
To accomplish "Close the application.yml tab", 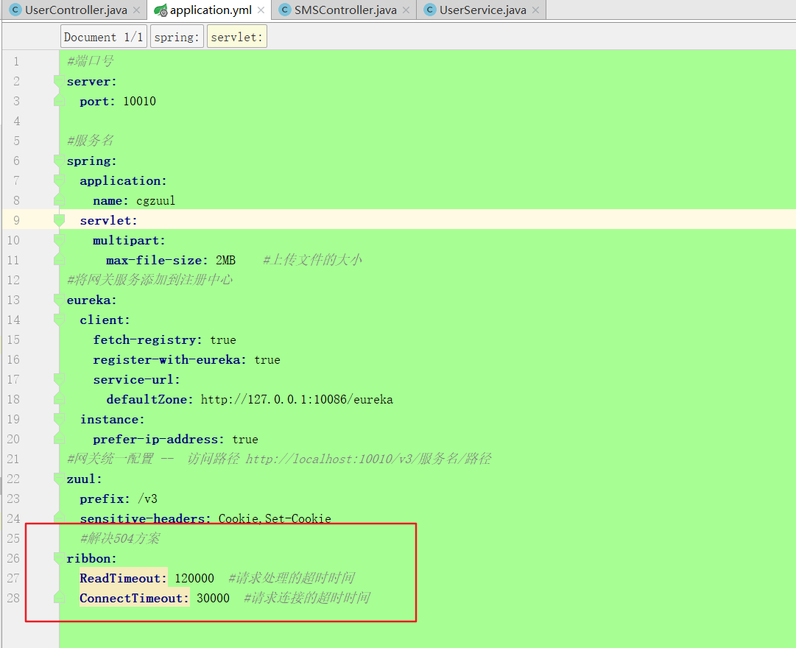I will 261,10.
